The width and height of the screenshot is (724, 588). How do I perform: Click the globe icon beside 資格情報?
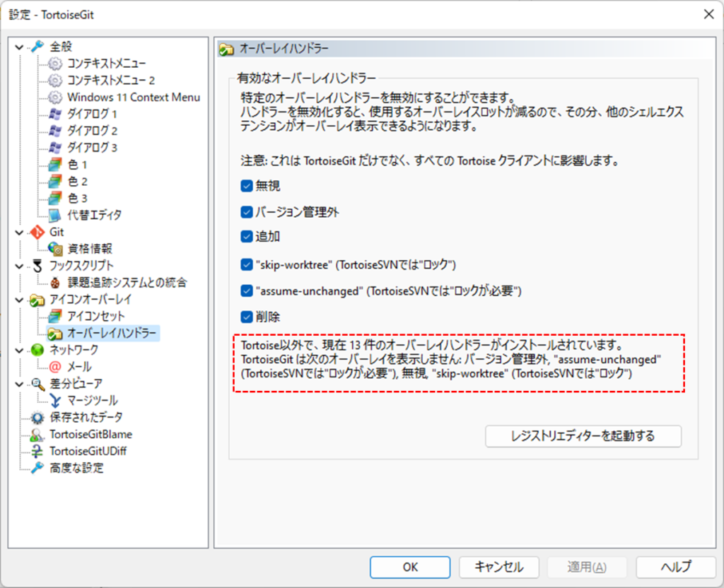55,249
